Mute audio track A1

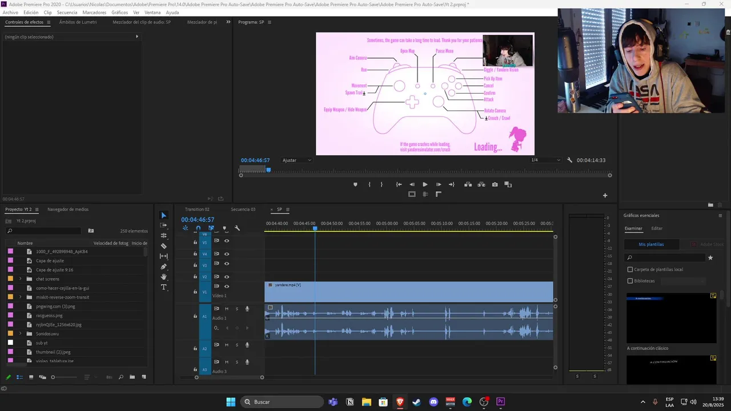[227, 309]
